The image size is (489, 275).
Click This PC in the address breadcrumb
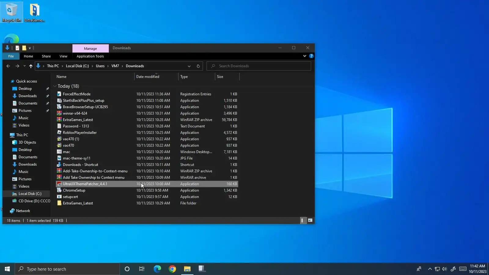tap(53, 66)
